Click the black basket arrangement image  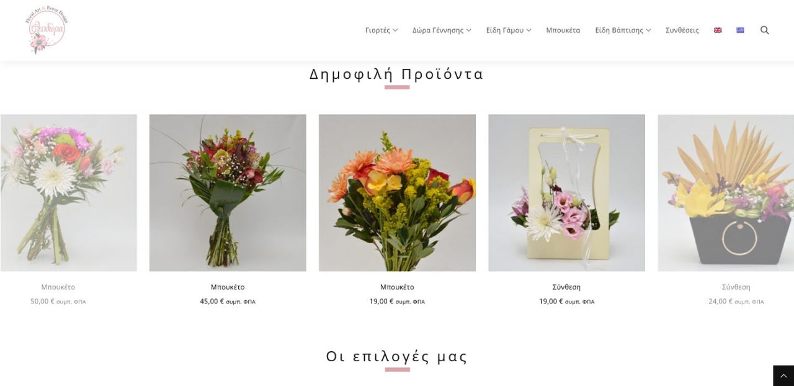726,192
